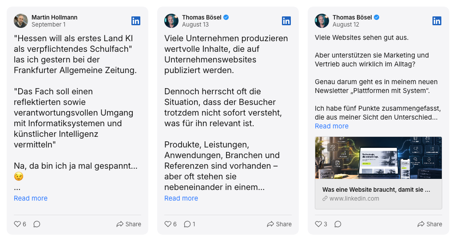Expand Read more on Martin Hollmann's post
The image size is (456, 240).
pos(31,198)
